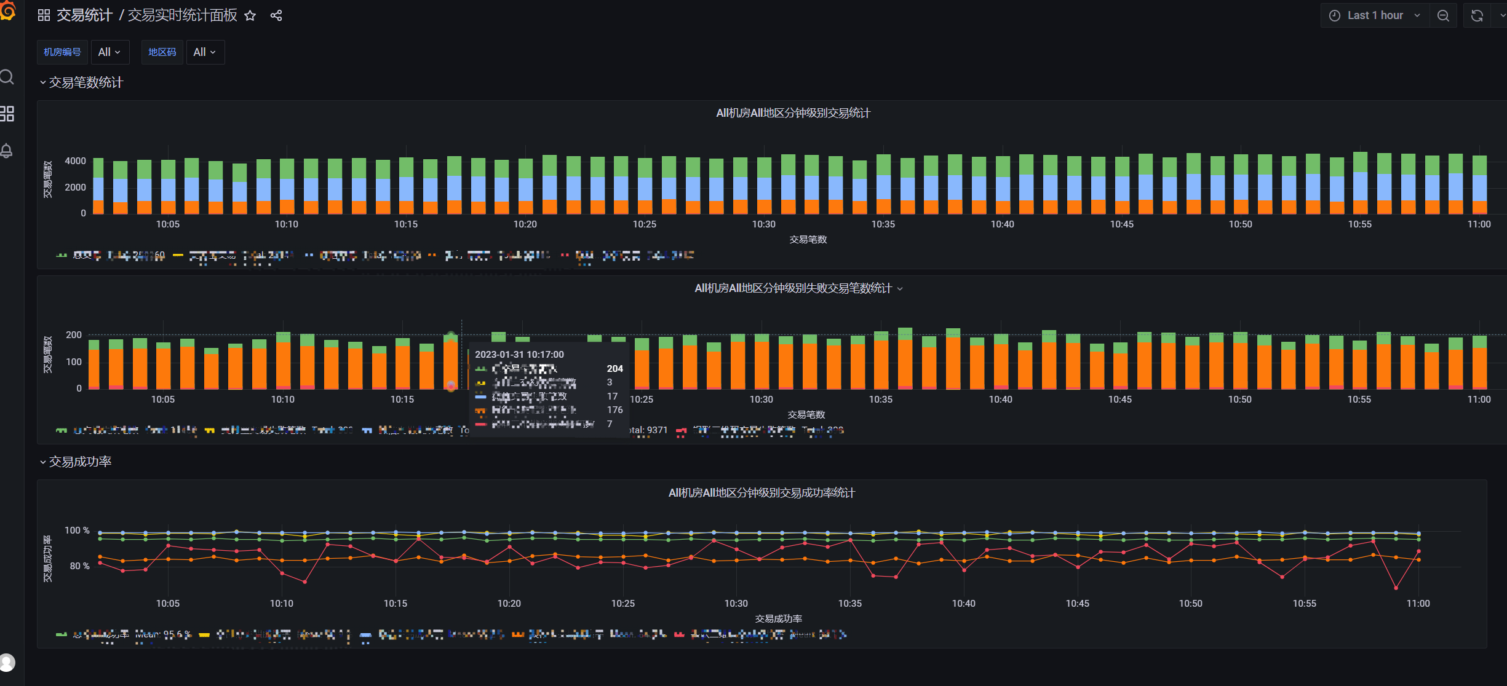Refresh the dashboard
Viewport: 1507px width, 686px height.
click(1477, 15)
